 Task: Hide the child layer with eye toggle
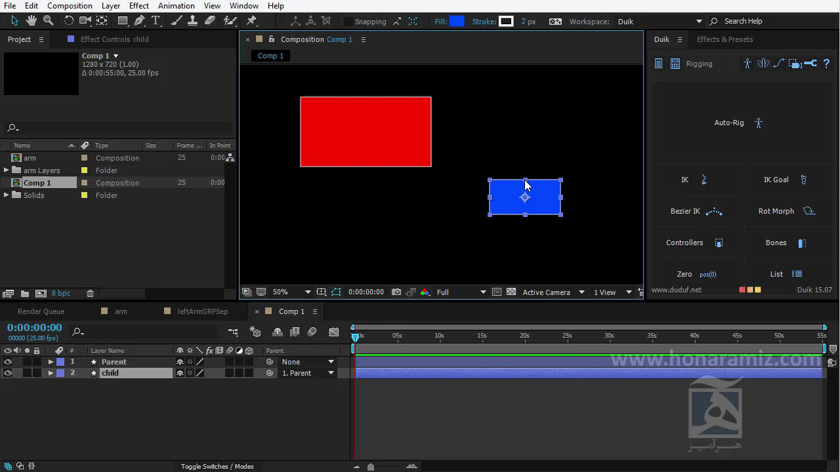[x=8, y=373]
